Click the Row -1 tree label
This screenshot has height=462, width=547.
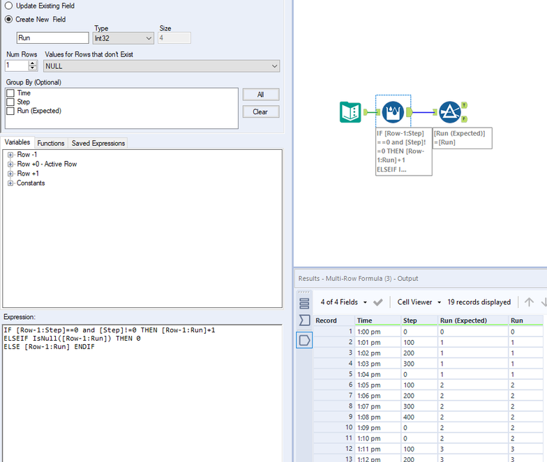(27, 155)
